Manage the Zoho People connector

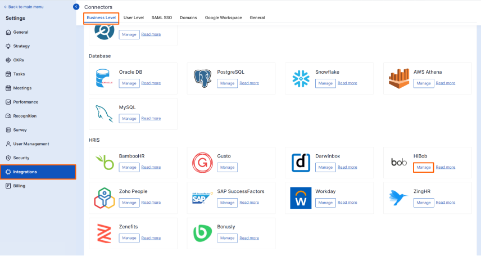point(129,203)
